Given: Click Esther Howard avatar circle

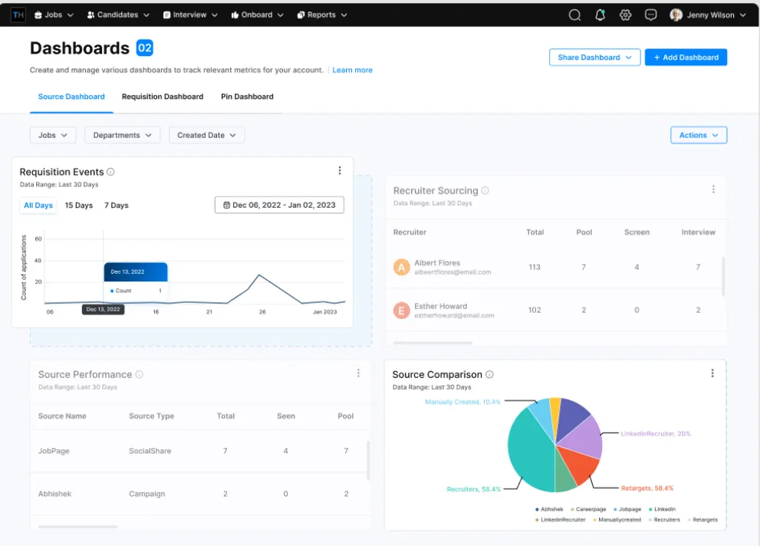Looking at the screenshot, I should [401, 310].
